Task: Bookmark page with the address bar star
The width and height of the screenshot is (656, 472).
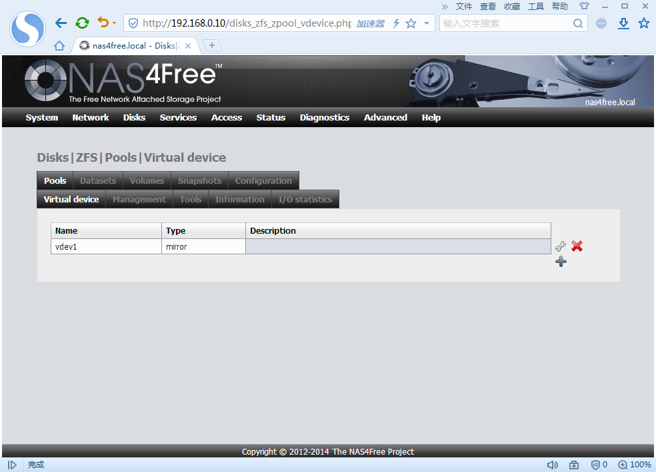Action: tap(411, 23)
